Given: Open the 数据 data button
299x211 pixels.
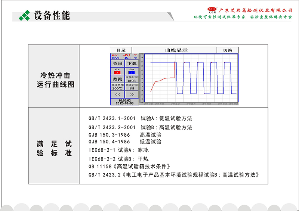Looking at the screenshot, I should click(x=117, y=79).
